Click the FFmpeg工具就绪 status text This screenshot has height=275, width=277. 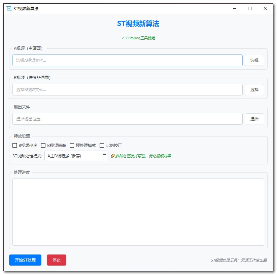(139, 38)
